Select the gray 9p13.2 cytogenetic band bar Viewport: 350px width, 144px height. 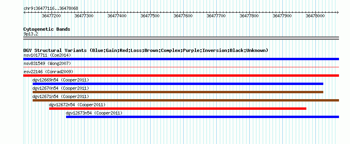[181, 38]
